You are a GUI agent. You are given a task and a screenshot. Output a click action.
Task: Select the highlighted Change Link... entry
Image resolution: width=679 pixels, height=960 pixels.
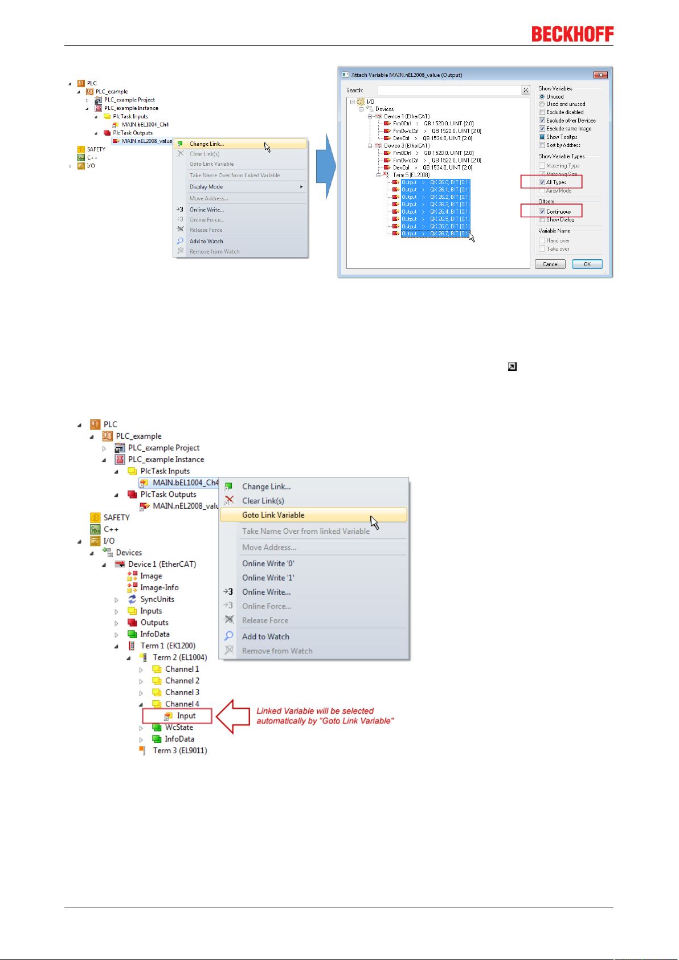240,144
